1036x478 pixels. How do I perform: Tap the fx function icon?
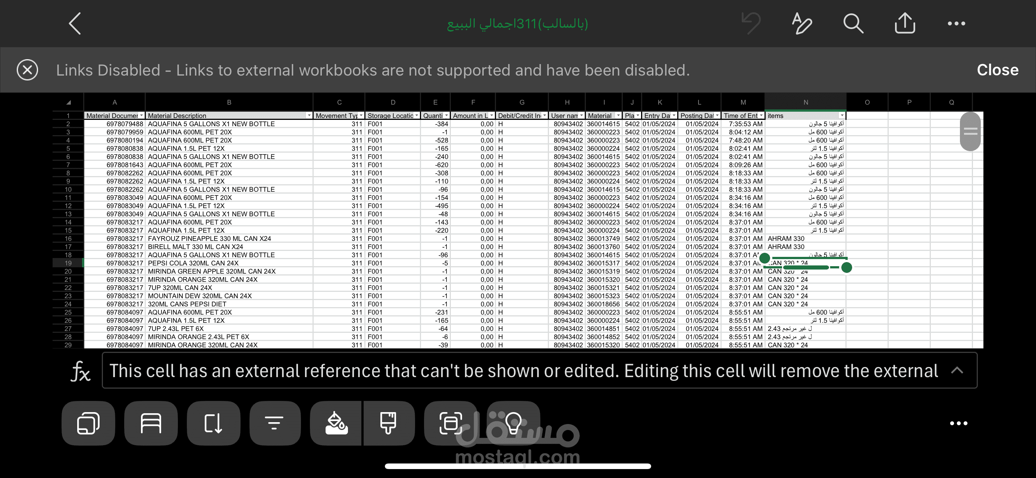(81, 370)
